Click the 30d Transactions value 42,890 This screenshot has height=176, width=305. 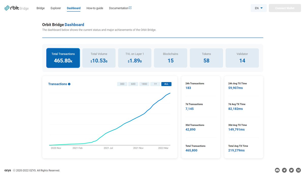click(x=191, y=130)
